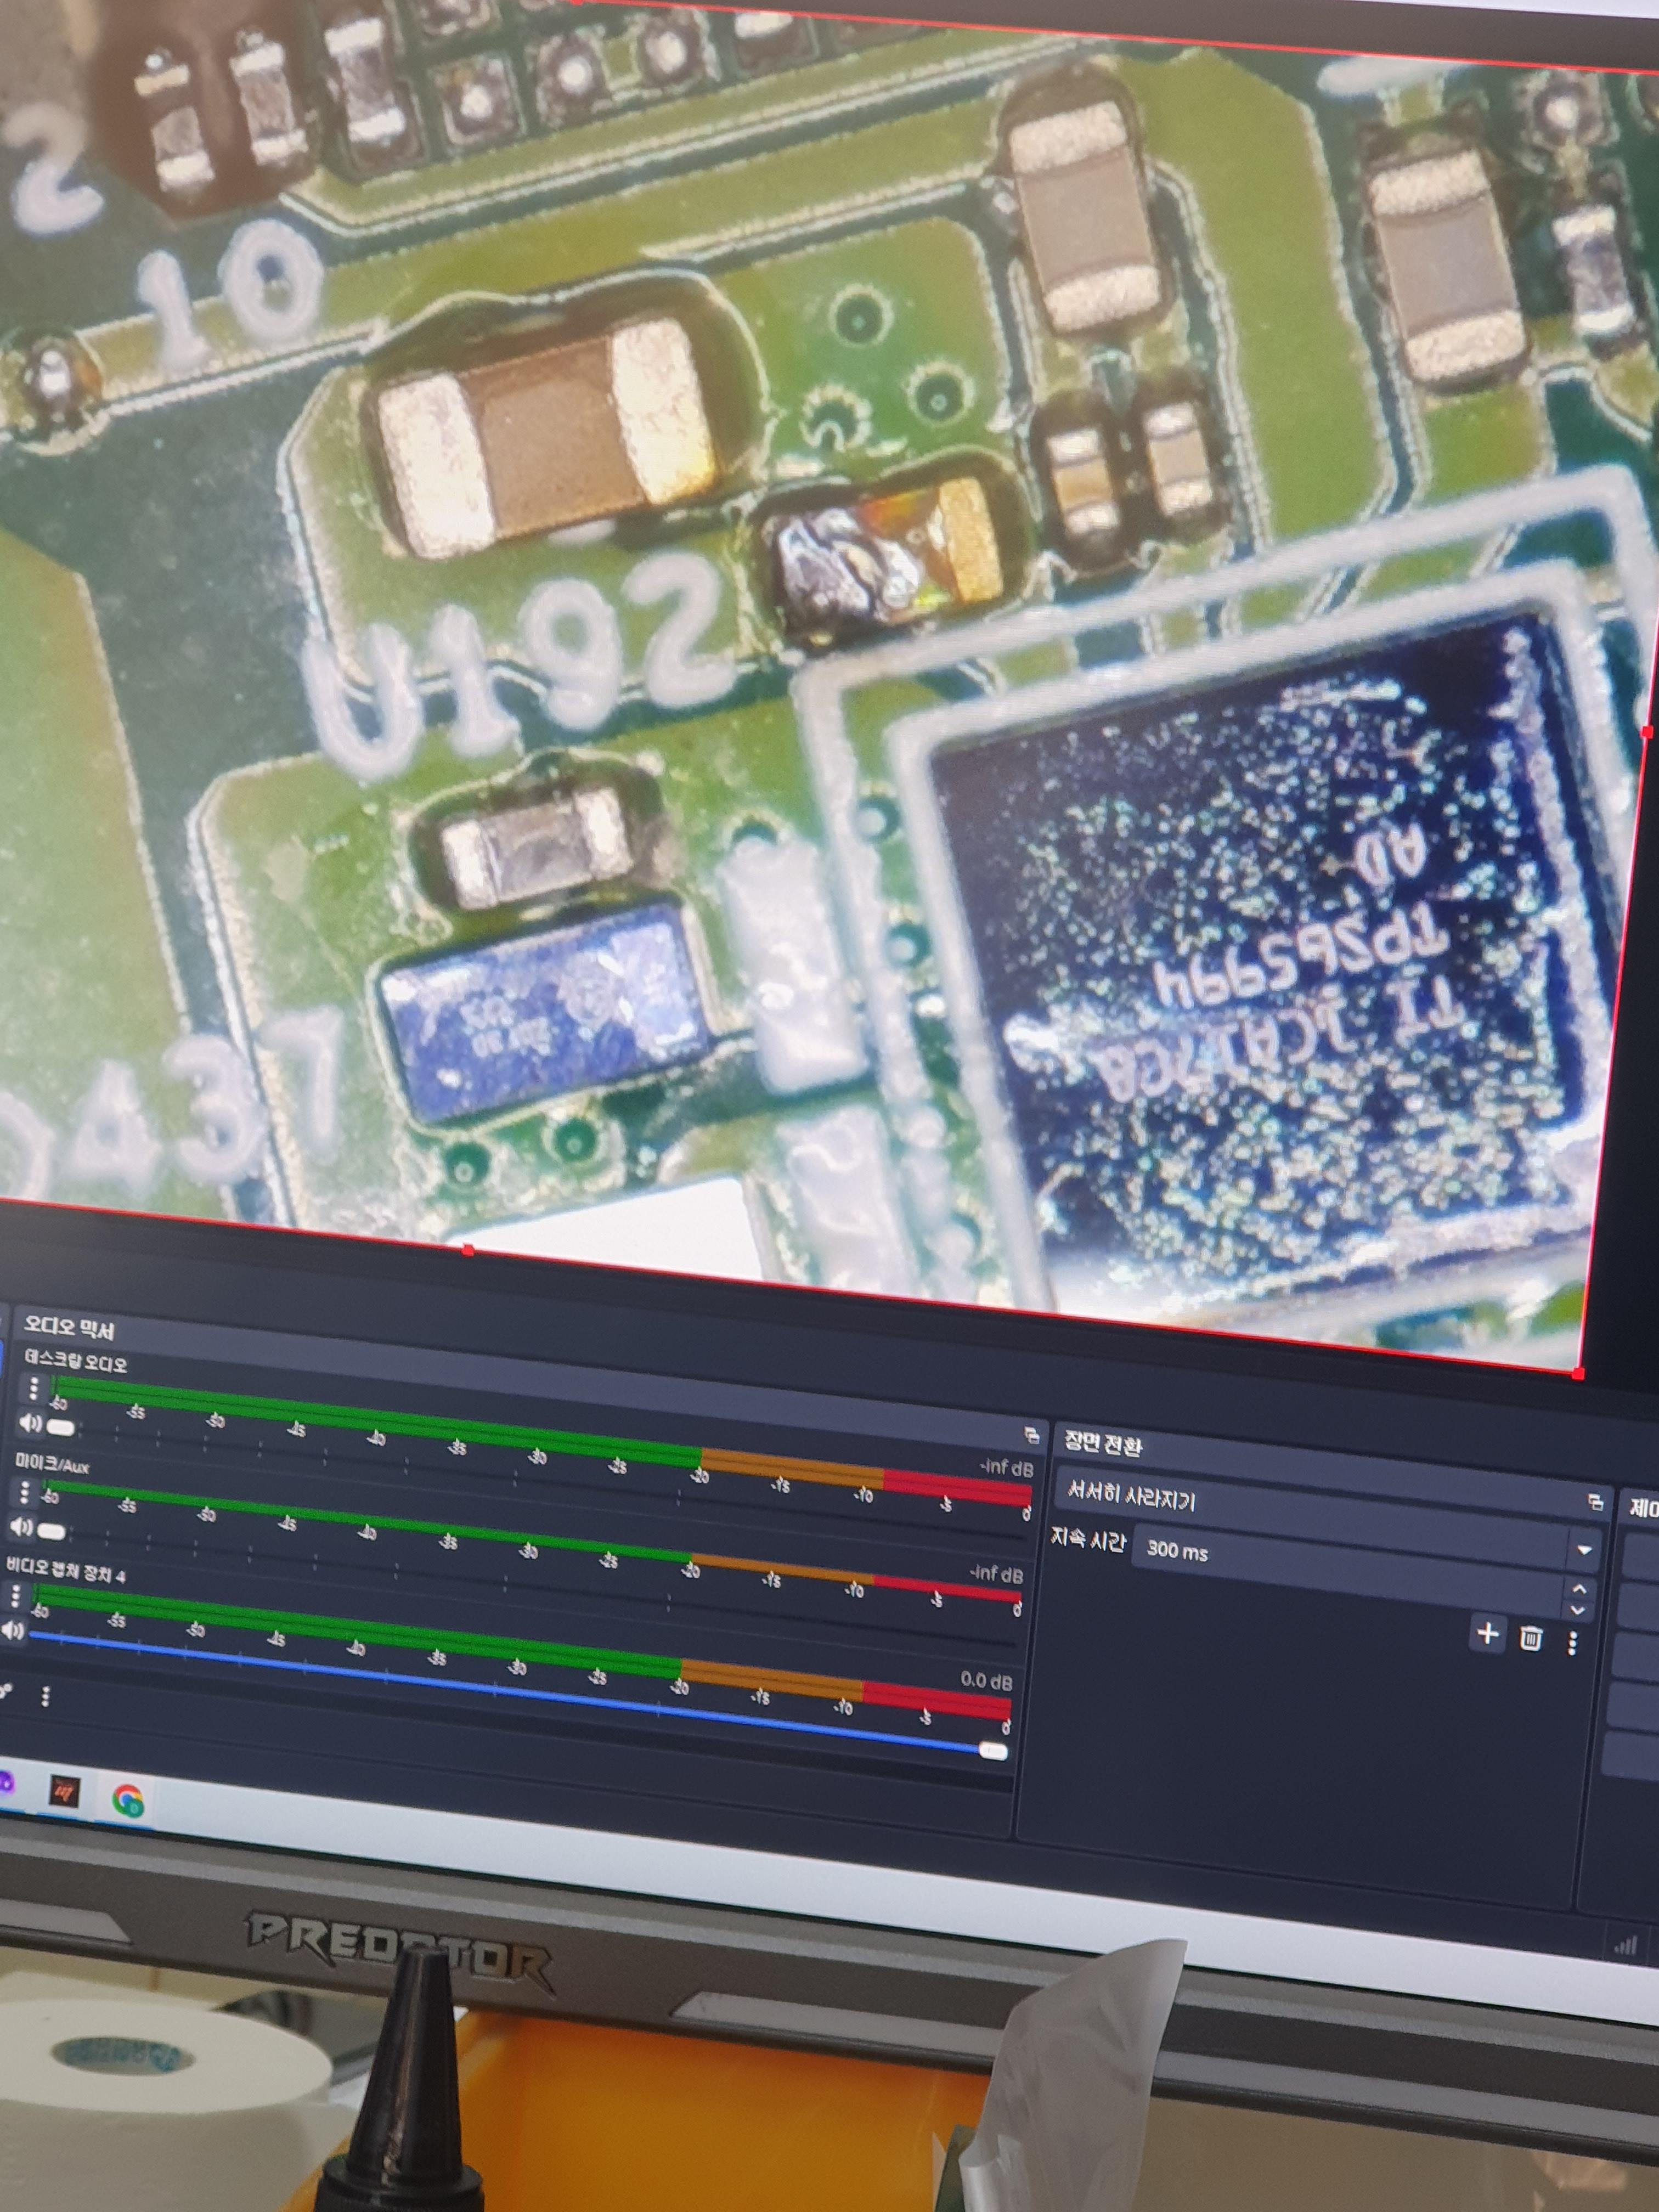This screenshot has height=2212, width=1659.
Task: Float the 장면 전환 dock using its icon
Action: [x=1595, y=1503]
